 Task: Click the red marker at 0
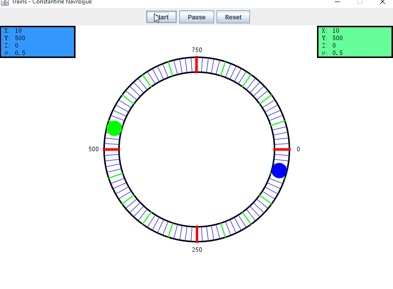point(282,149)
